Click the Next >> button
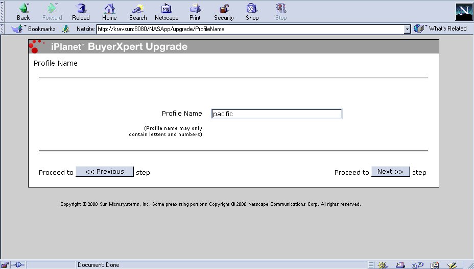 point(390,172)
